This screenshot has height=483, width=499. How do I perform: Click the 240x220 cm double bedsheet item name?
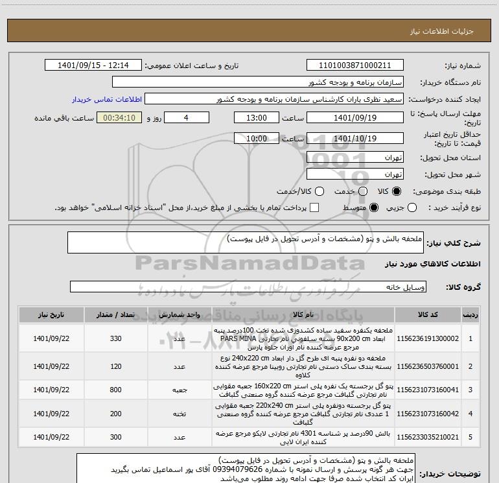(x=303, y=366)
